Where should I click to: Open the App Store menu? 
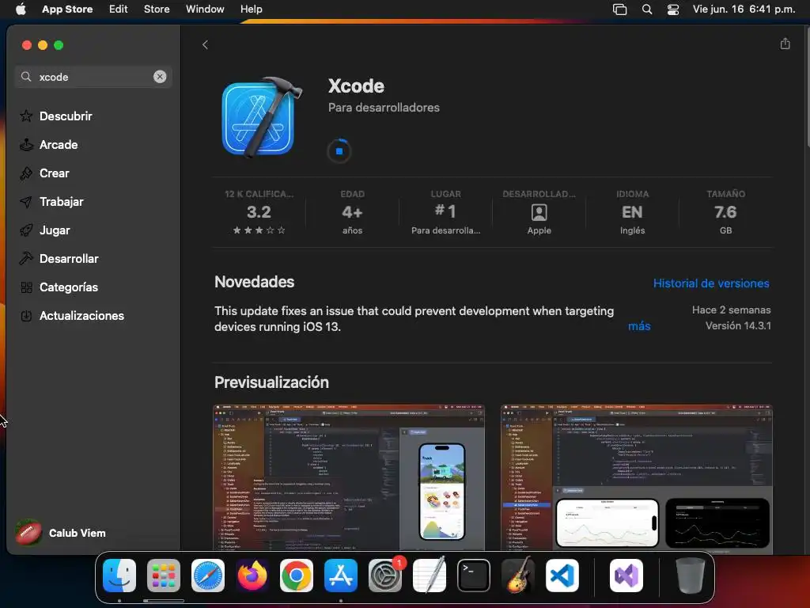click(67, 9)
